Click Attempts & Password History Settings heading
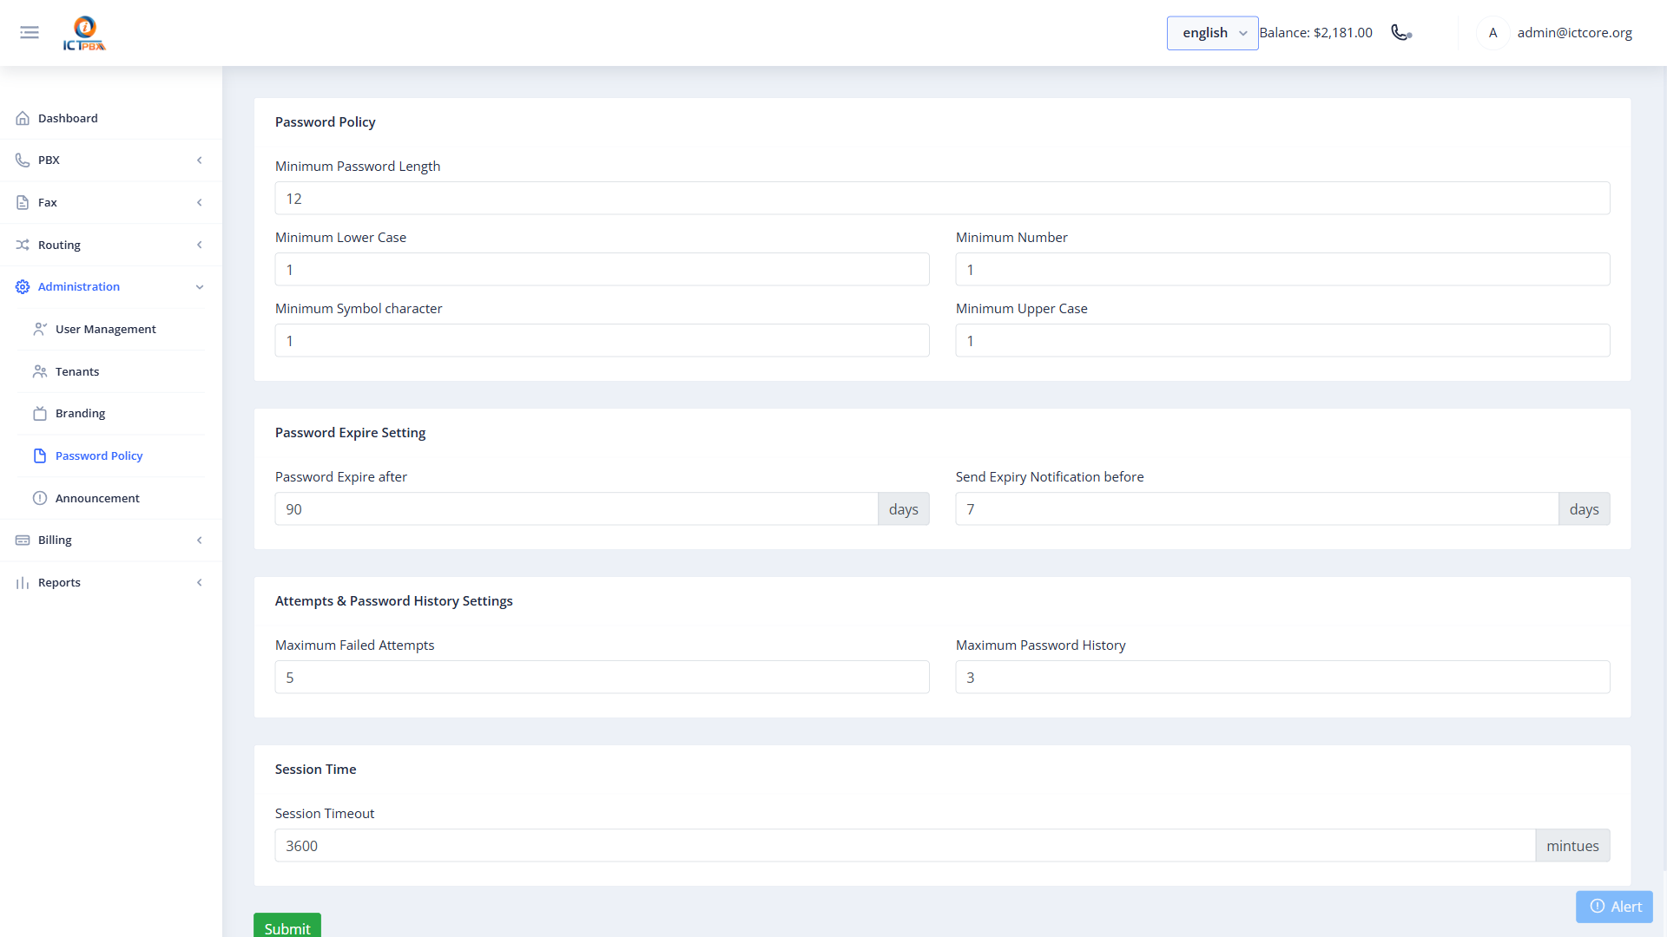1667x937 pixels. click(x=393, y=601)
